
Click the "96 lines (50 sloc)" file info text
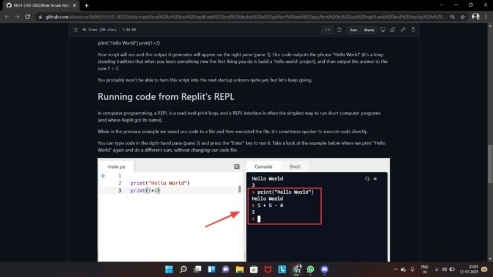pyautogui.click(x=99, y=29)
